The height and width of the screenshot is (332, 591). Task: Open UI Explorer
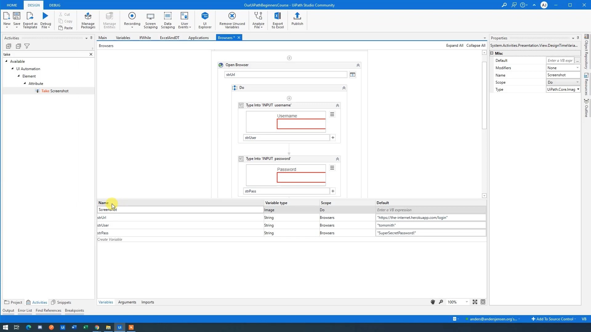(x=205, y=20)
